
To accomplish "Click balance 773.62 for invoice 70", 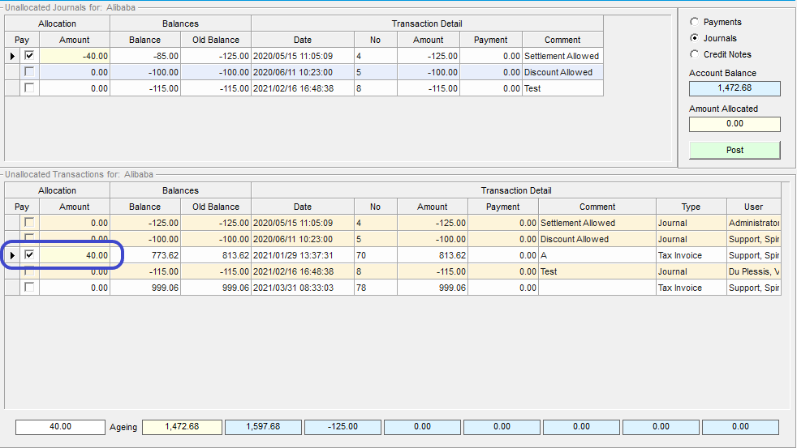I will (x=145, y=255).
